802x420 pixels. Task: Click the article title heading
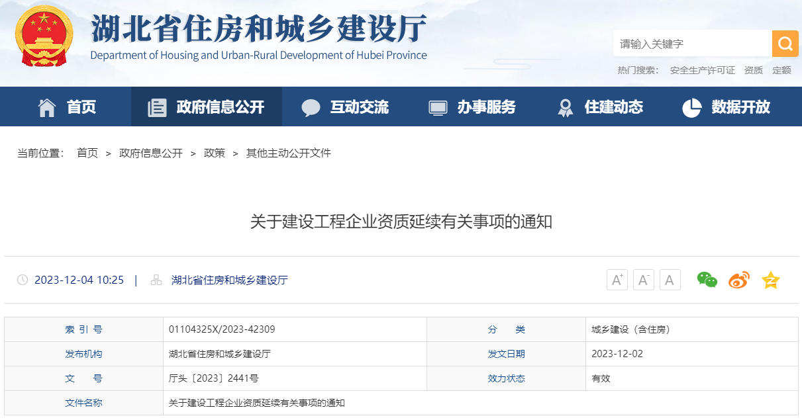(x=401, y=222)
